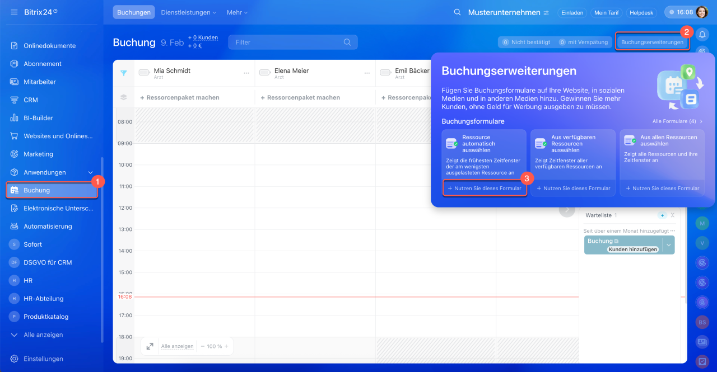
Task: Click minus zoom control at 100 %
Action: [203, 346]
